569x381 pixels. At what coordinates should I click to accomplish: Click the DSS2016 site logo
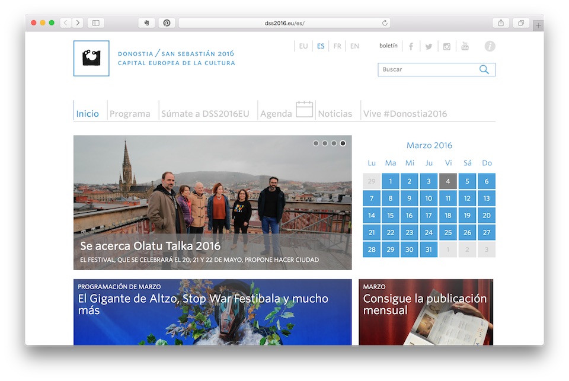coord(91,58)
